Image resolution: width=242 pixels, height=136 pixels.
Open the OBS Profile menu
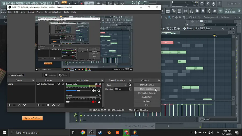click(39, 12)
